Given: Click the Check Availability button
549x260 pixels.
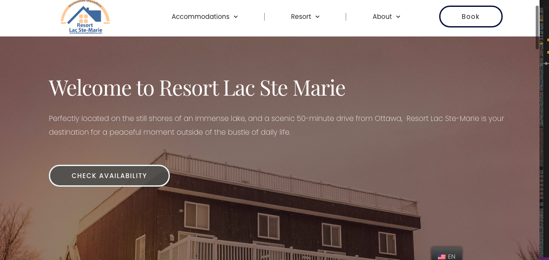Looking at the screenshot, I should [109, 175].
